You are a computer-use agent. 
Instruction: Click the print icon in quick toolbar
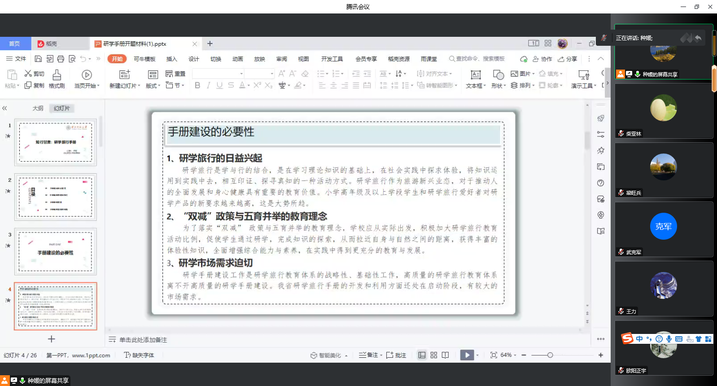coord(61,59)
